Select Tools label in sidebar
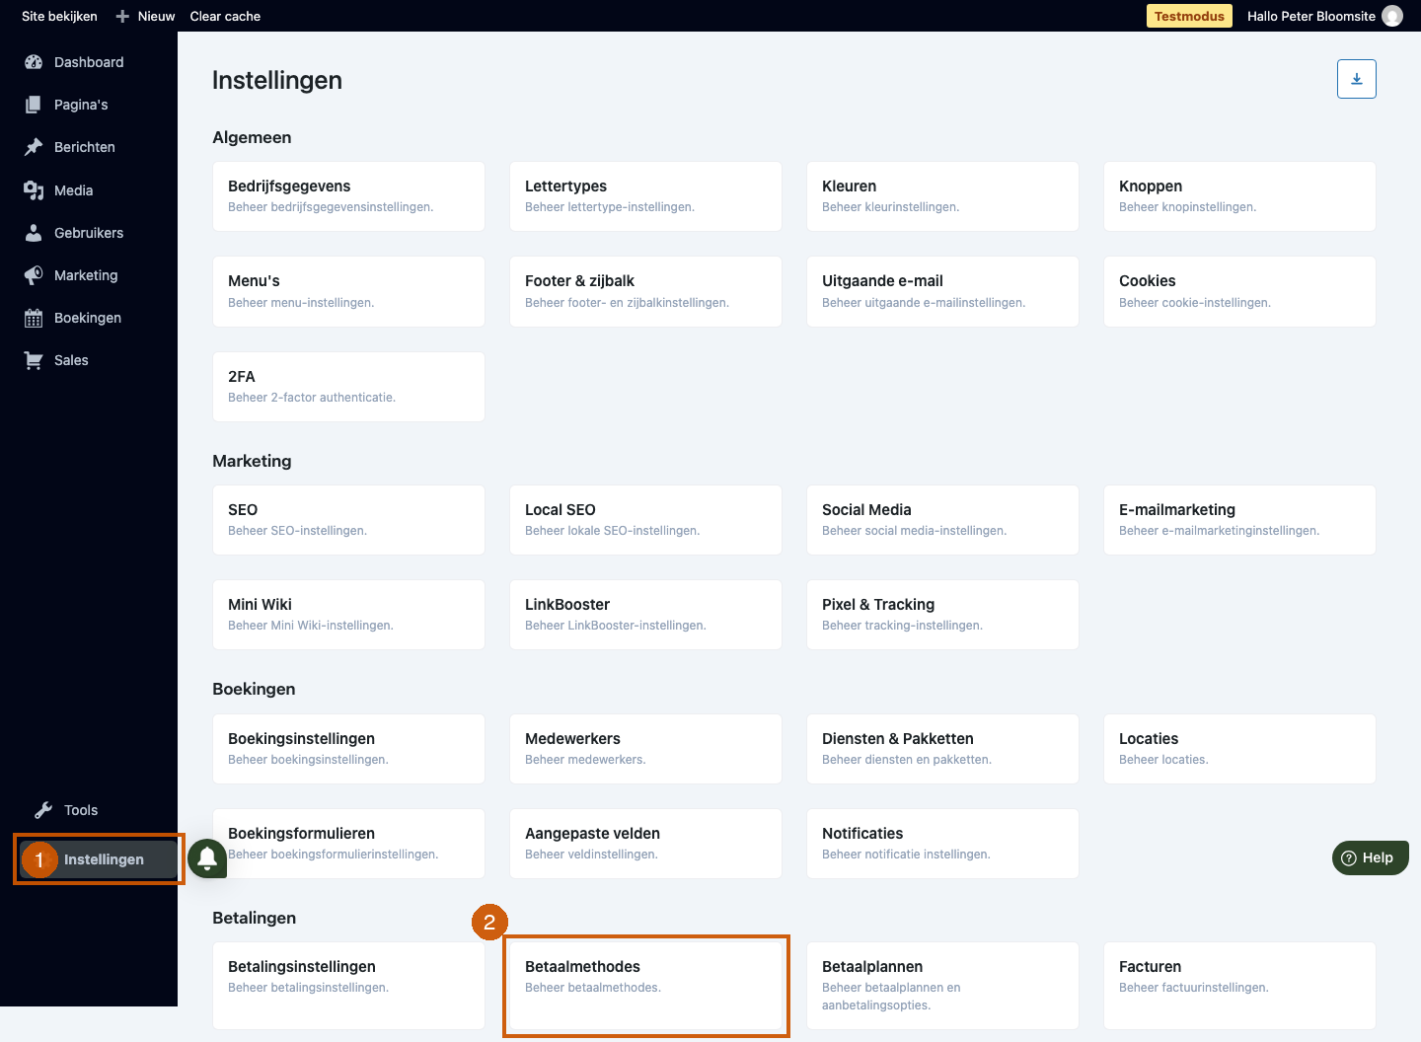 coord(81,810)
